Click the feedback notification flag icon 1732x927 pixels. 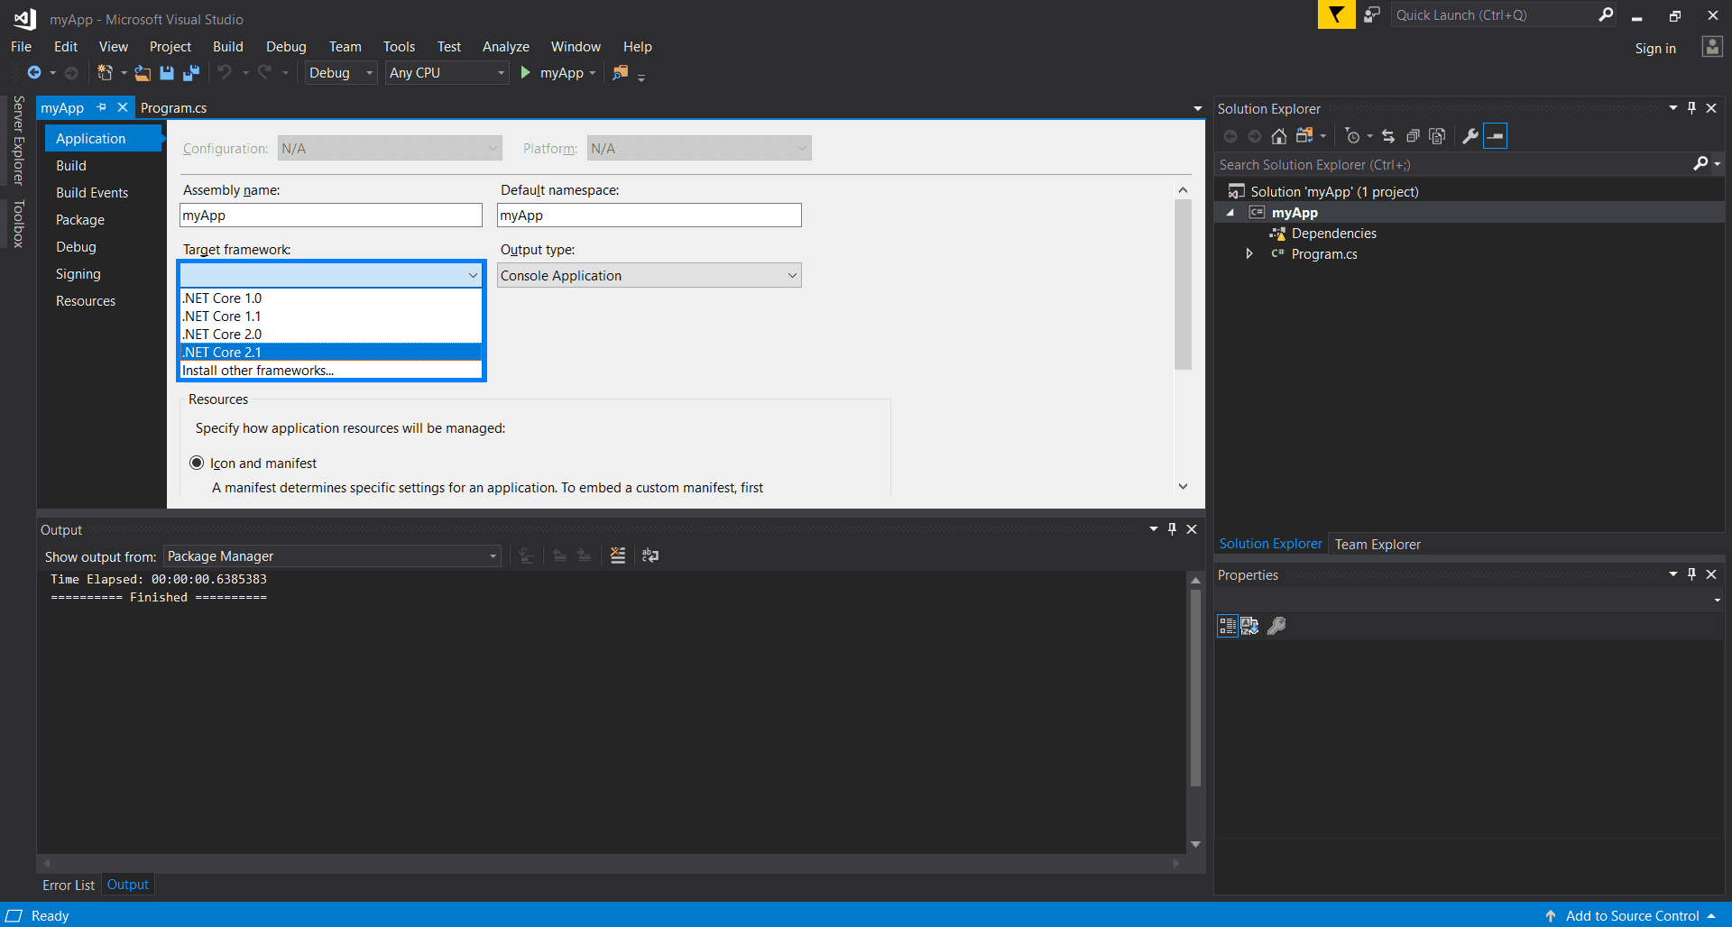click(1336, 15)
